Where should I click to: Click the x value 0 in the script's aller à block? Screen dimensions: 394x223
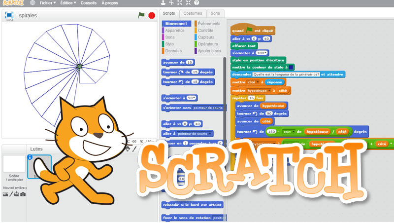click(x=254, y=38)
